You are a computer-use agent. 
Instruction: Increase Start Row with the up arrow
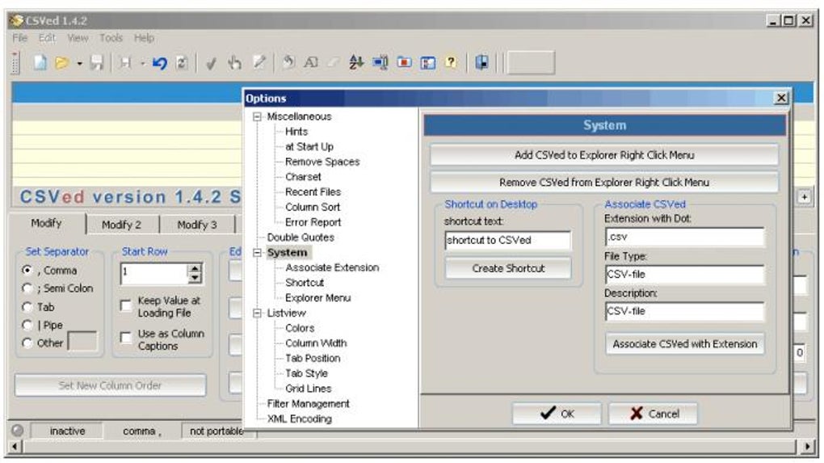click(195, 268)
